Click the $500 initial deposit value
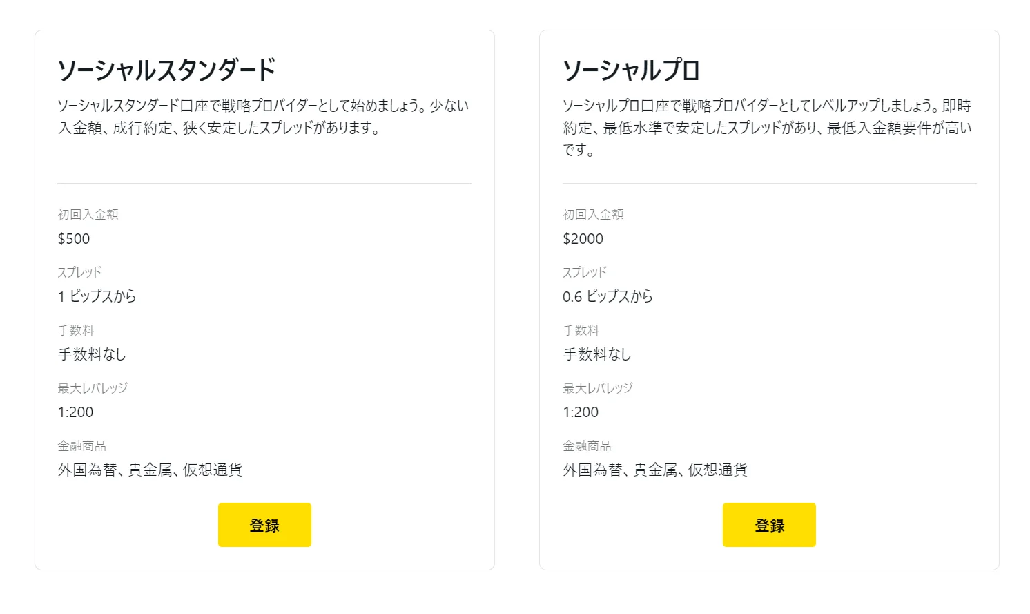Image resolution: width=1030 pixels, height=614 pixels. (x=74, y=238)
